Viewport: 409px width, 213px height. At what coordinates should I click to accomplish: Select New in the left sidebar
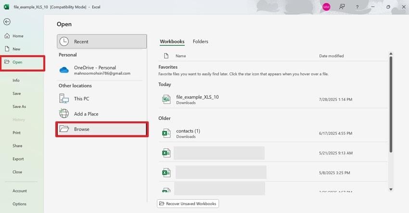16,49
